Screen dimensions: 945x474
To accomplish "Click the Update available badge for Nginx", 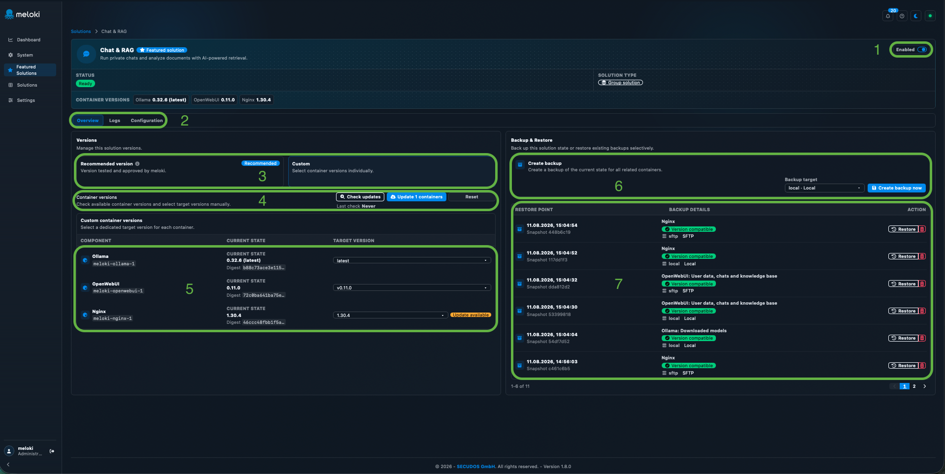I will [x=471, y=315].
